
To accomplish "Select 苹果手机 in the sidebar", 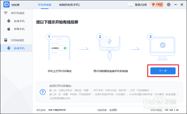I will [x=19, y=29].
